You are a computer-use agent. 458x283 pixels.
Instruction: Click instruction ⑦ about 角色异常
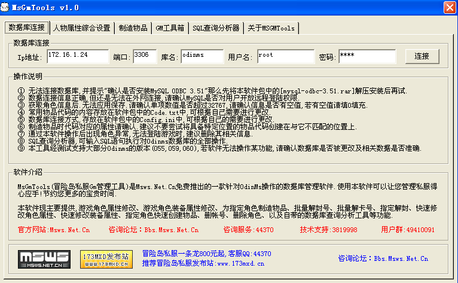point(135,134)
